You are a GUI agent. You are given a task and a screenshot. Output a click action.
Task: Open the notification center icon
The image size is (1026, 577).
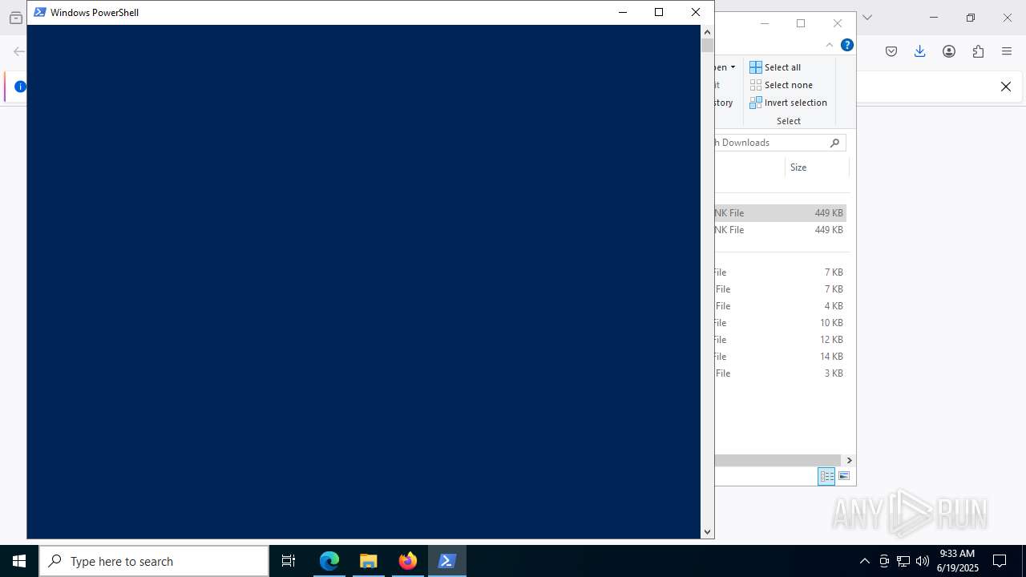point(1000,561)
